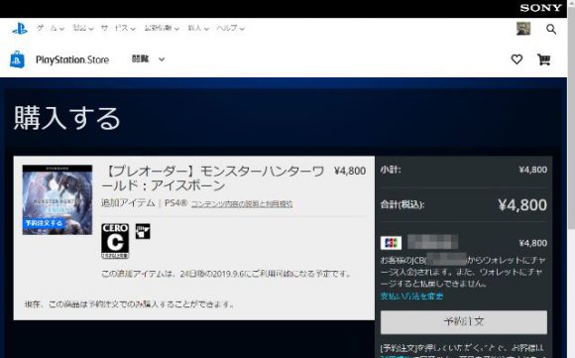575x358 pixels.
Task: Click the Iceborne game cover thumbnail
Action: (x=57, y=200)
